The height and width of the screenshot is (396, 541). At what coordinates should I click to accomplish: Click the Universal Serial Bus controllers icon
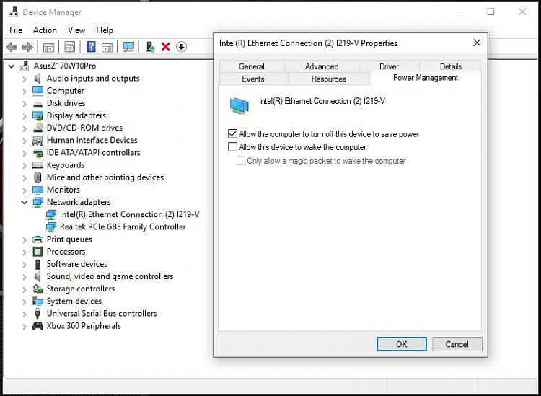(x=38, y=314)
